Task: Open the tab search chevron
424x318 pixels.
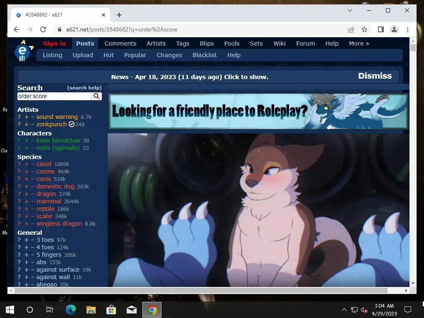Action: point(349,10)
